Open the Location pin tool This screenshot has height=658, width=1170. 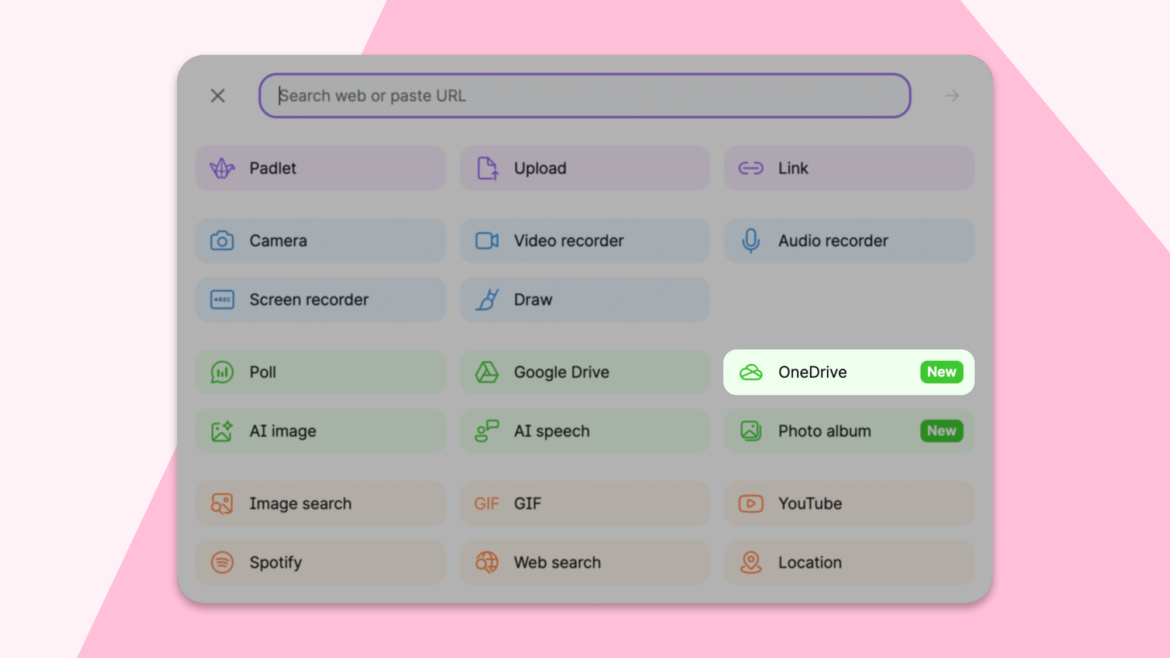click(751, 563)
